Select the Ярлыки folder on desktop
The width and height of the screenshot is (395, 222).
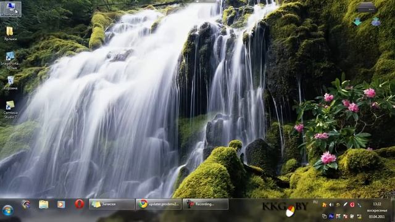point(10,34)
